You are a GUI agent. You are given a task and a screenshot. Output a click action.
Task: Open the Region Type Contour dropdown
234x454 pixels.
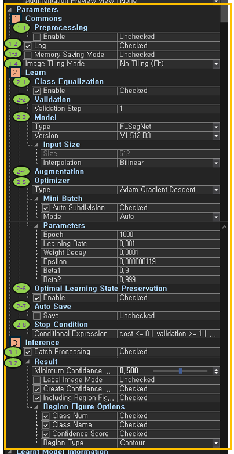tap(216, 443)
